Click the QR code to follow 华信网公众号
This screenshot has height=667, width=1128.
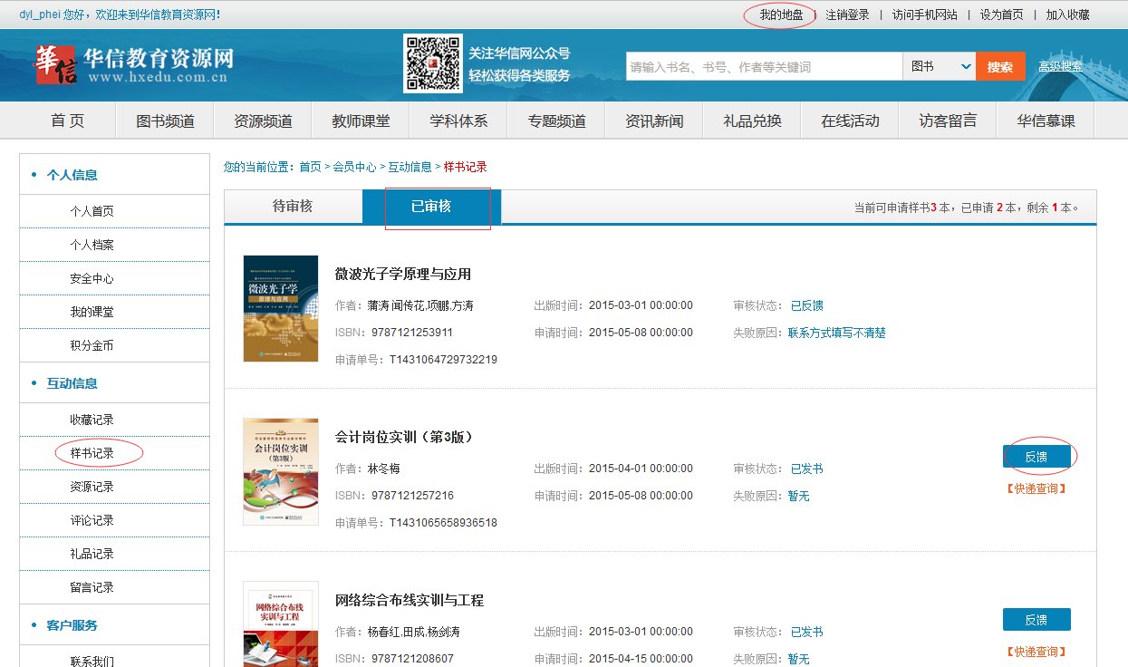click(432, 64)
